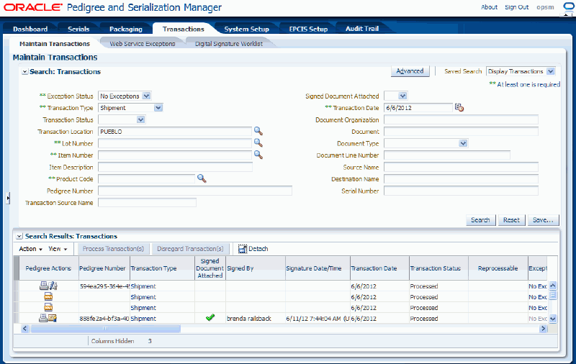
Task: Click the Disregard Transaction(s) button
Action: pos(190,249)
